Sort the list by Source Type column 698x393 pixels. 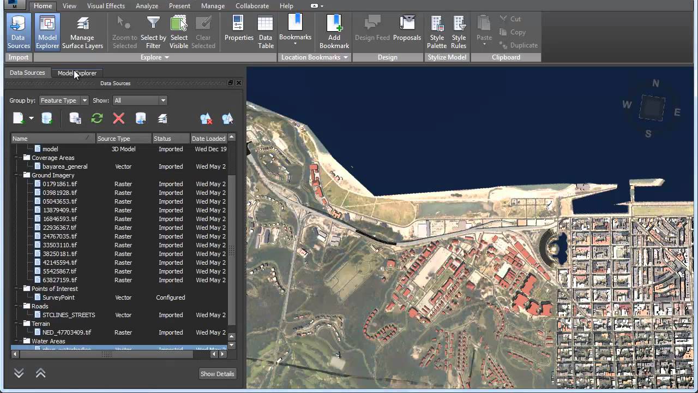(123, 139)
